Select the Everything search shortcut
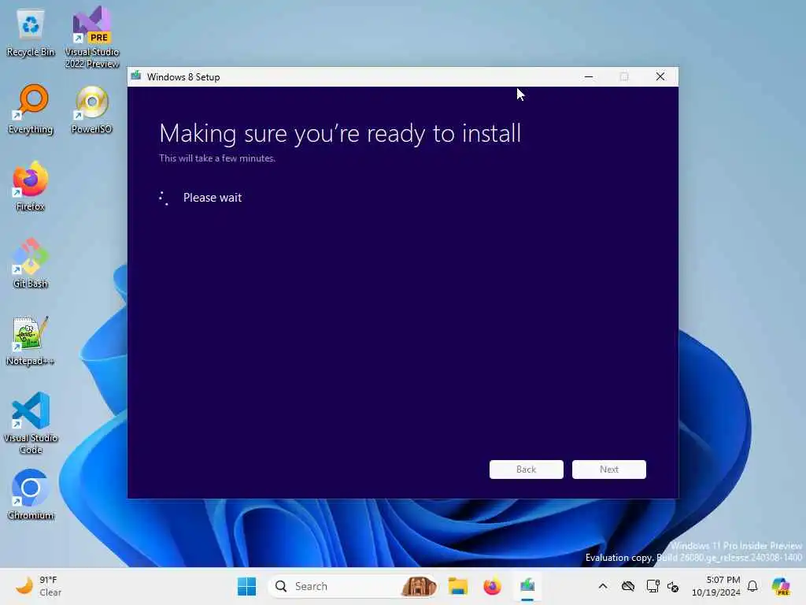 pos(31,109)
